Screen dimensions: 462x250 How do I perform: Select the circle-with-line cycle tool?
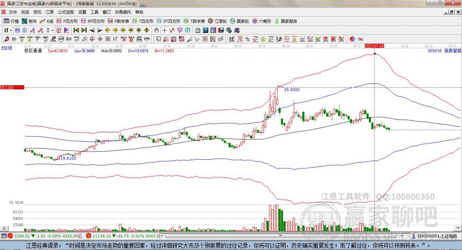point(61,39)
